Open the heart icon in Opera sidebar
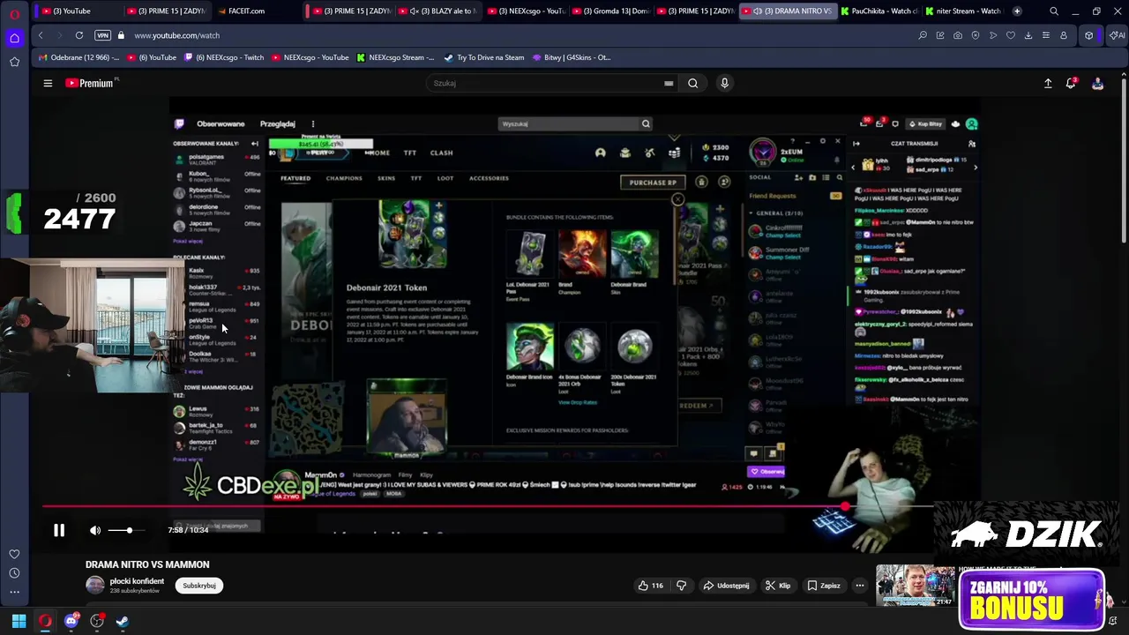The width and height of the screenshot is (1129, 635). (14, 554)
